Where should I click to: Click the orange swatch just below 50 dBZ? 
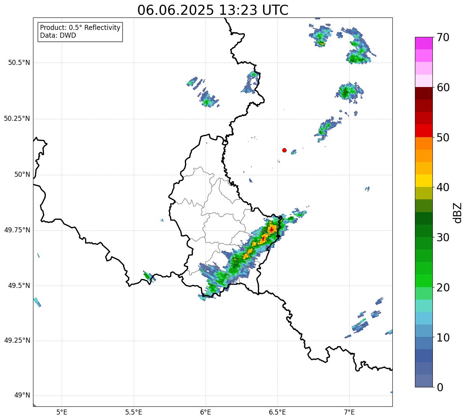[x=423, y=143]
